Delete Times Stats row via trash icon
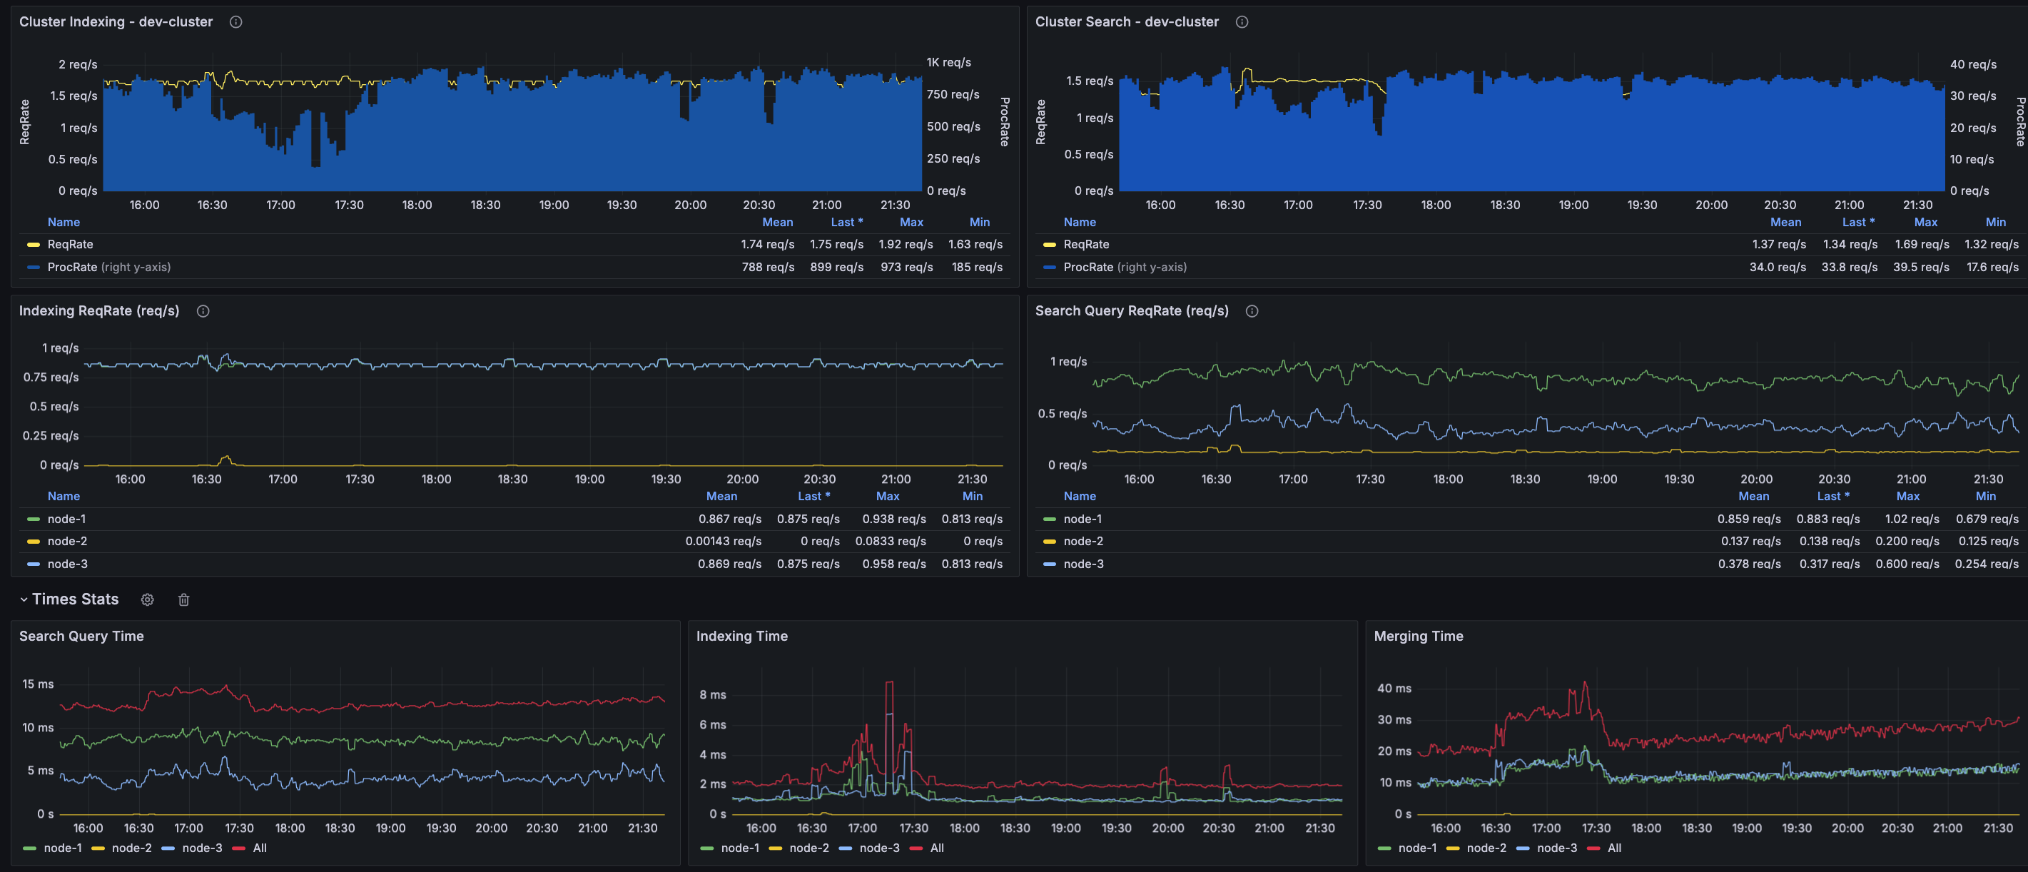Viewport: 2028px width, 872px height. [183, 599]
